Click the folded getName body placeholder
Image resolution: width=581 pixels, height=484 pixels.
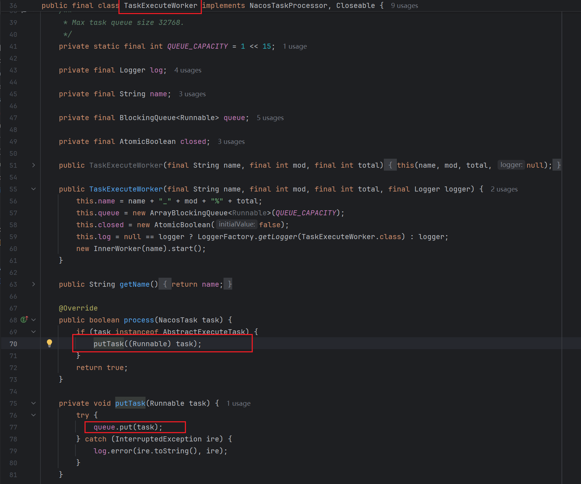(197, 284)
